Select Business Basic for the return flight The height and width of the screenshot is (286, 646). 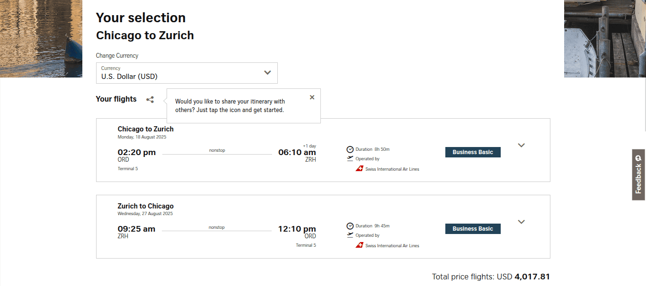472,228
